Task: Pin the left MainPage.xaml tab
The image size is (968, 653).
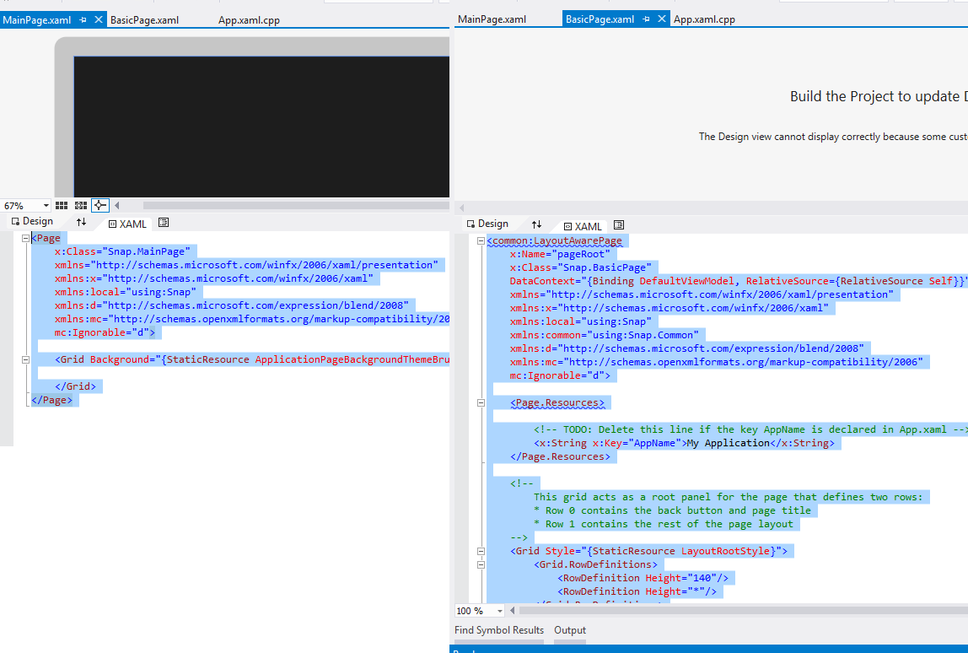Action: [83, 19]
